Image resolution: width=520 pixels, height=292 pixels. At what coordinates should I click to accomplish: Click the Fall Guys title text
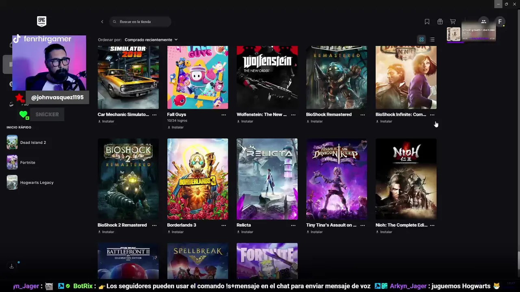[x=176, y=114]
